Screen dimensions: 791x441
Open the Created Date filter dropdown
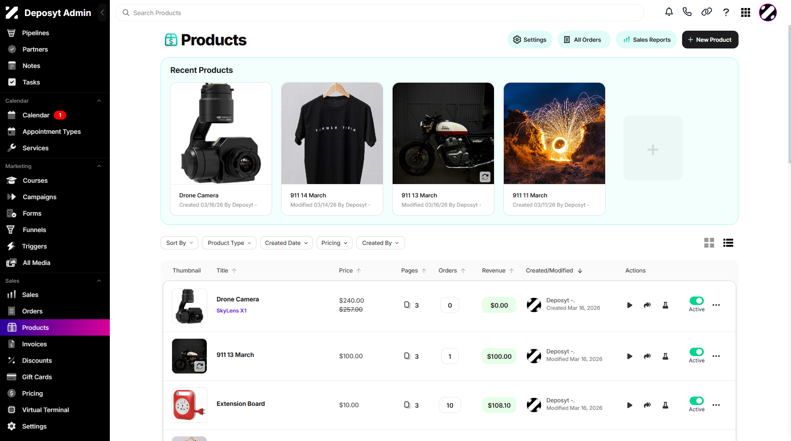pos(286,243)
